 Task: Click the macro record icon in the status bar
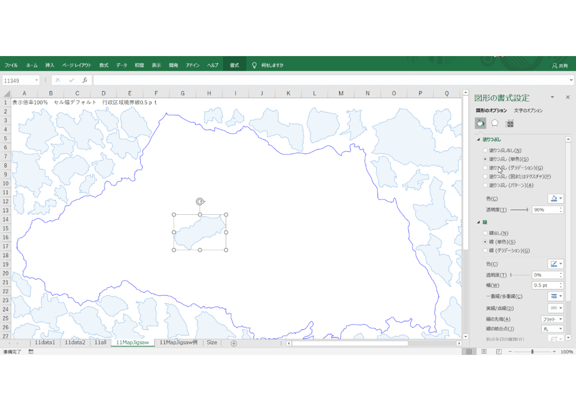coord(31,352)
